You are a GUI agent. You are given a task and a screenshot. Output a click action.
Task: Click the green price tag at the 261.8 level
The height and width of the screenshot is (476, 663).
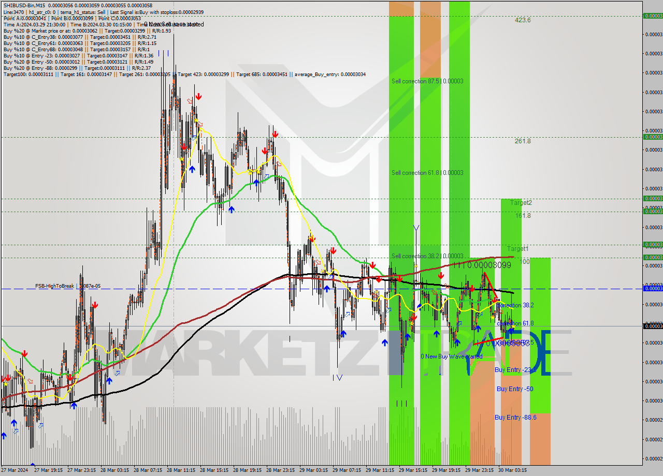point(653,137)
